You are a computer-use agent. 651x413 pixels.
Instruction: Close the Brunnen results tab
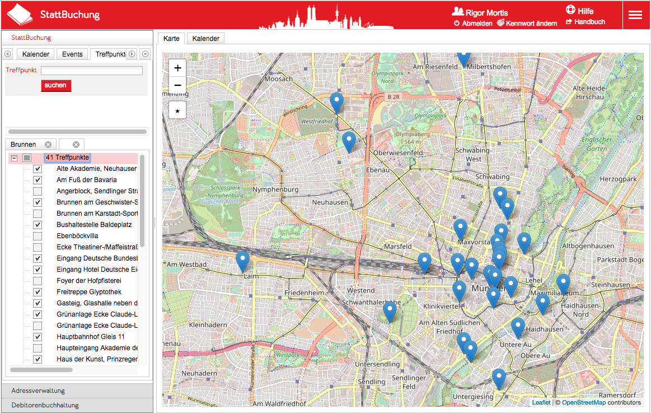click(x=48, y=145)
